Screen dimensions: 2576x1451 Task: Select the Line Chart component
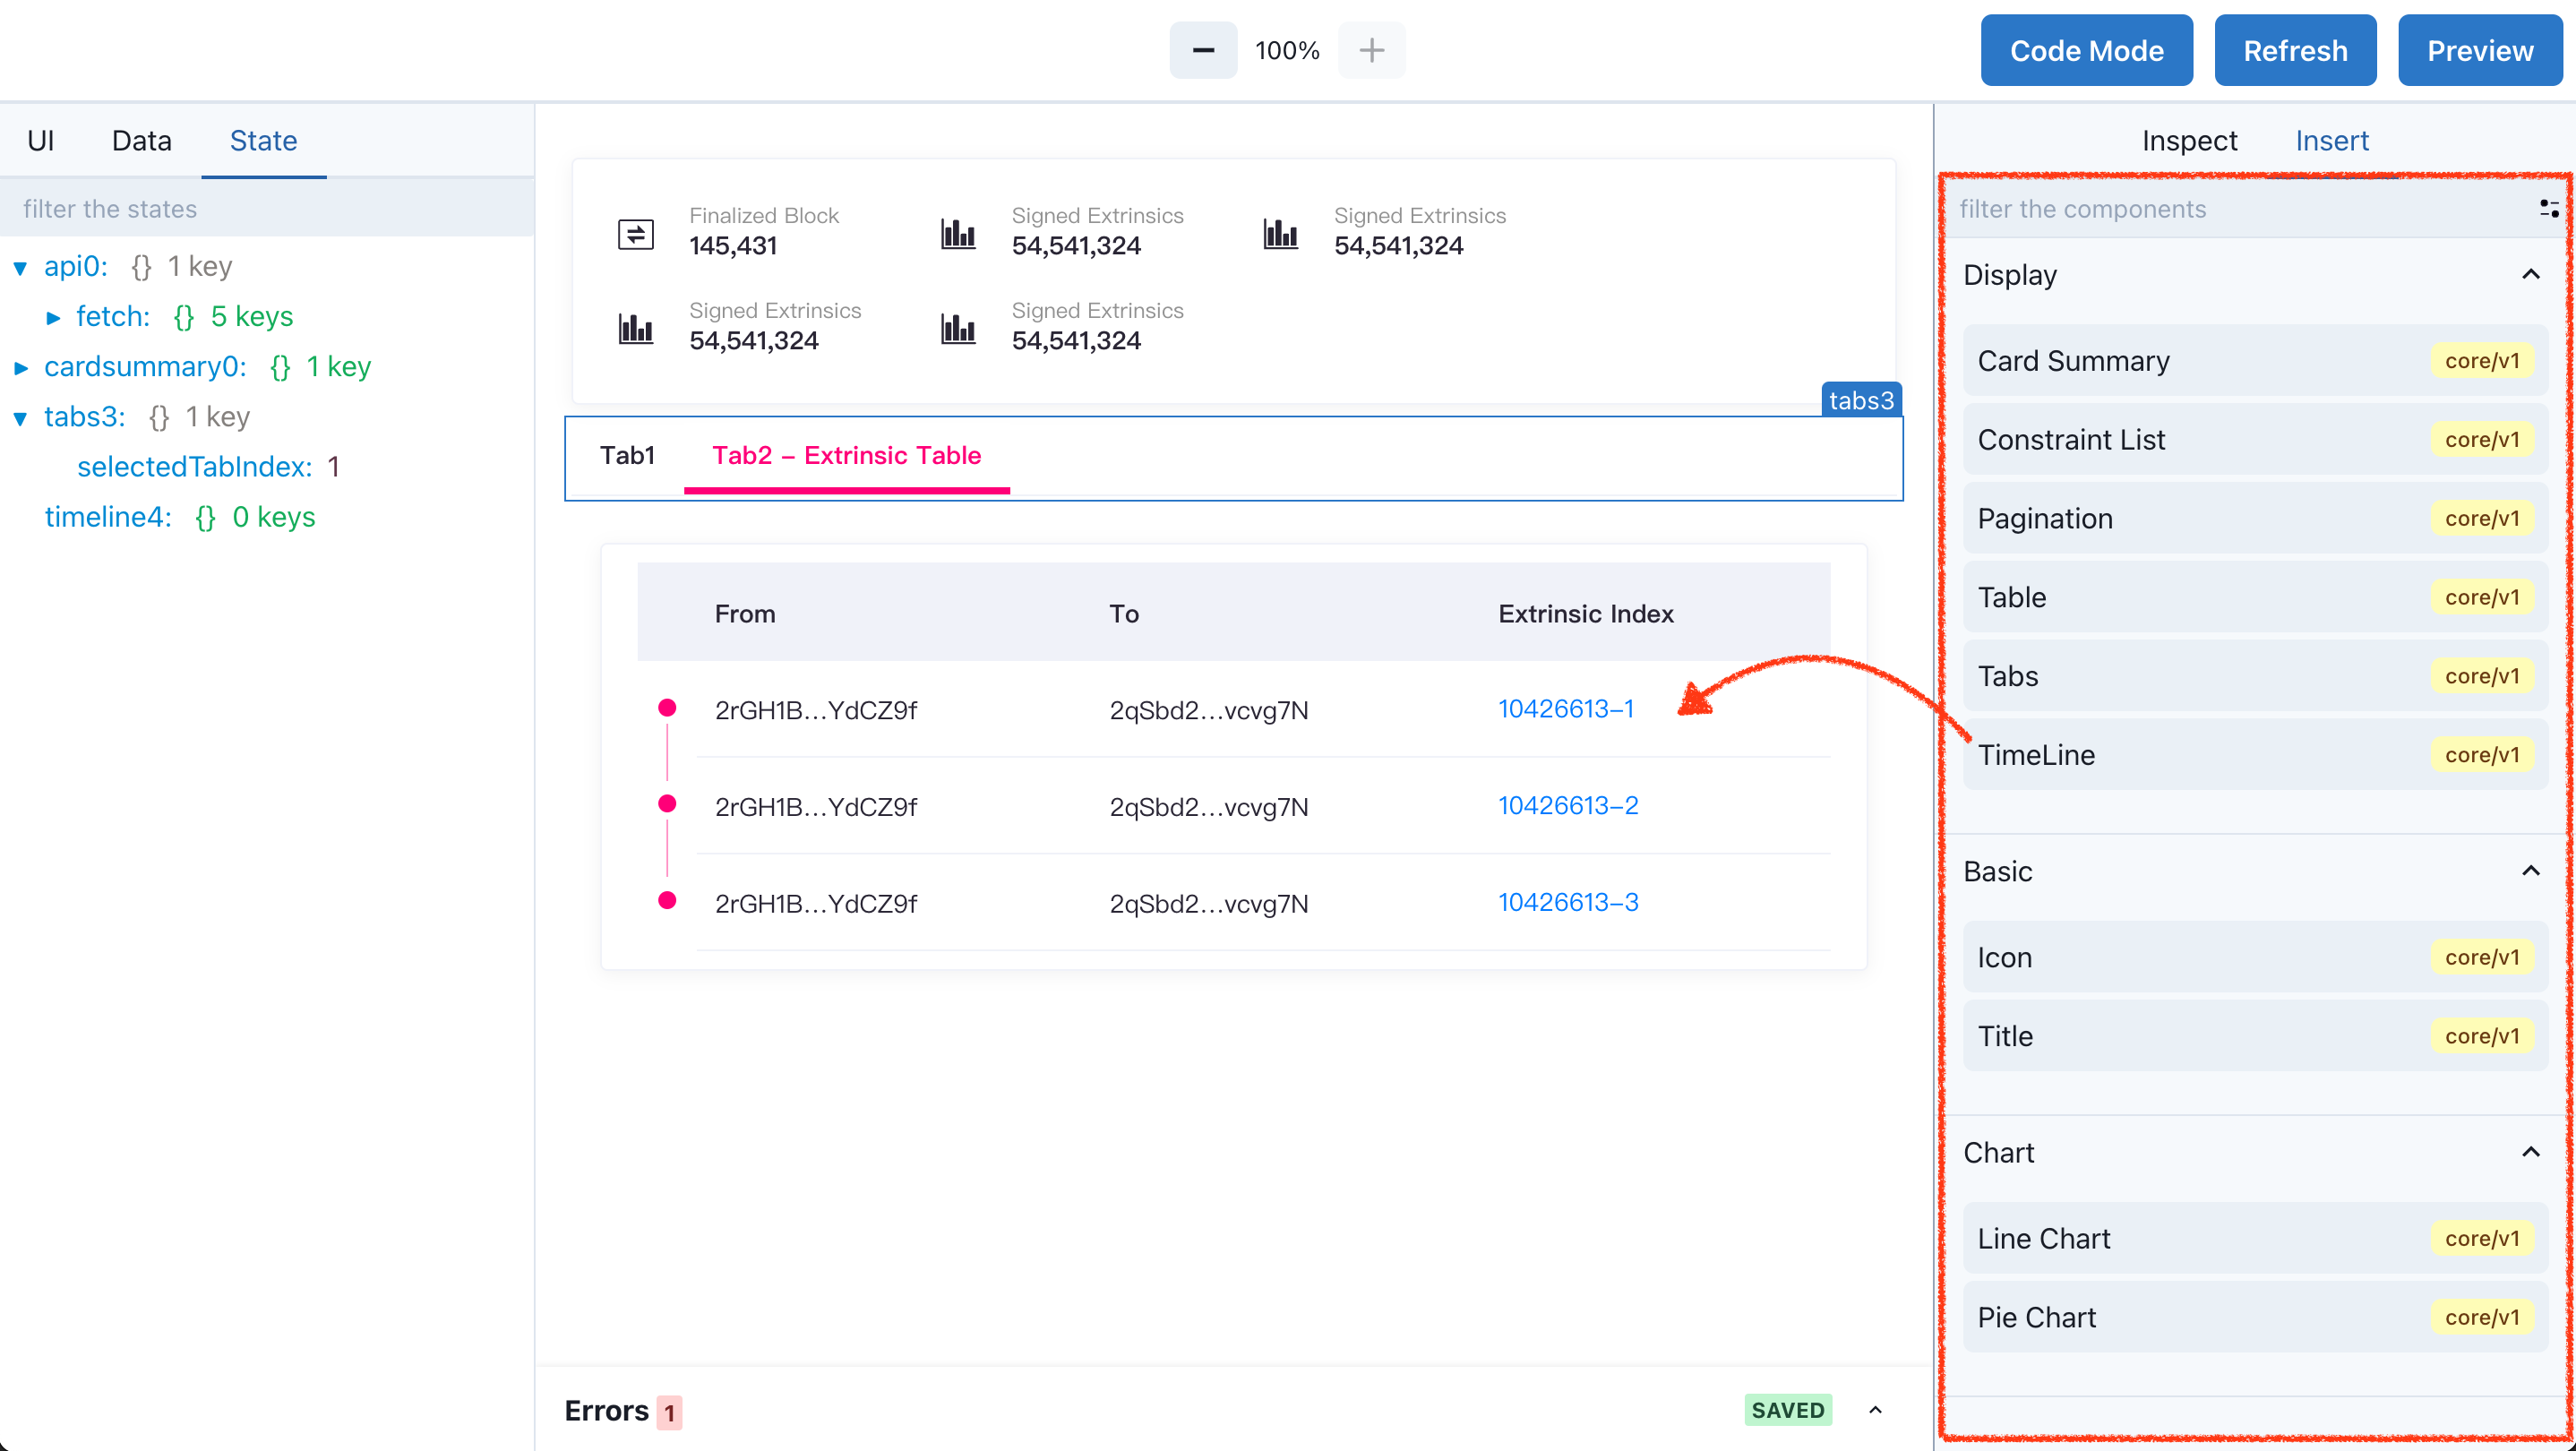[2256, 1239]
